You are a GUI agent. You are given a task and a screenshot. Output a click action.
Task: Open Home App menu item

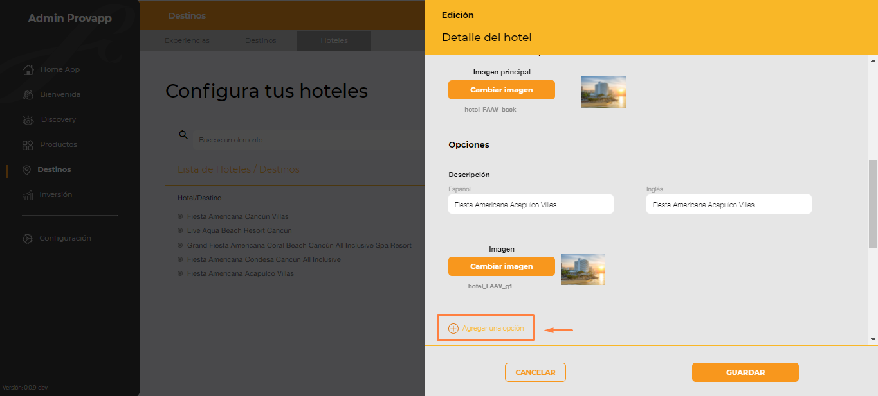pos(60,69)
